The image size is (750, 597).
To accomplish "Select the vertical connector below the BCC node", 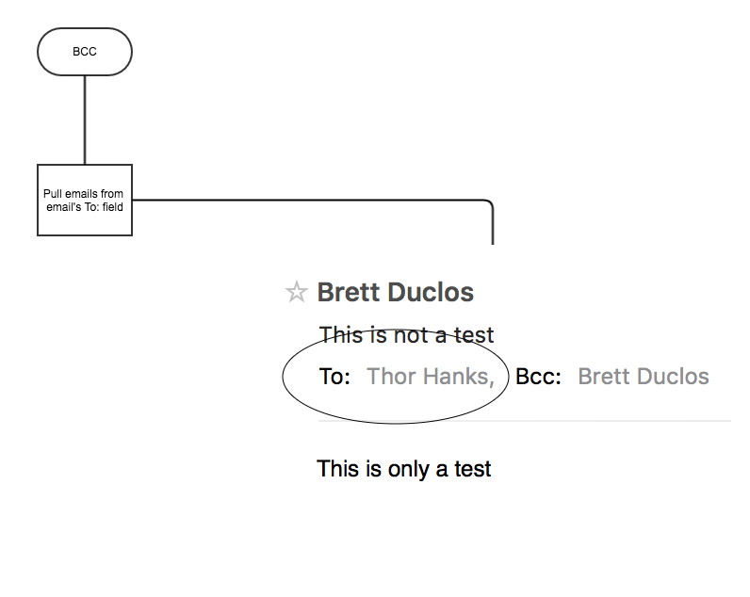I will pyautogui.click(x=85, y=120).
